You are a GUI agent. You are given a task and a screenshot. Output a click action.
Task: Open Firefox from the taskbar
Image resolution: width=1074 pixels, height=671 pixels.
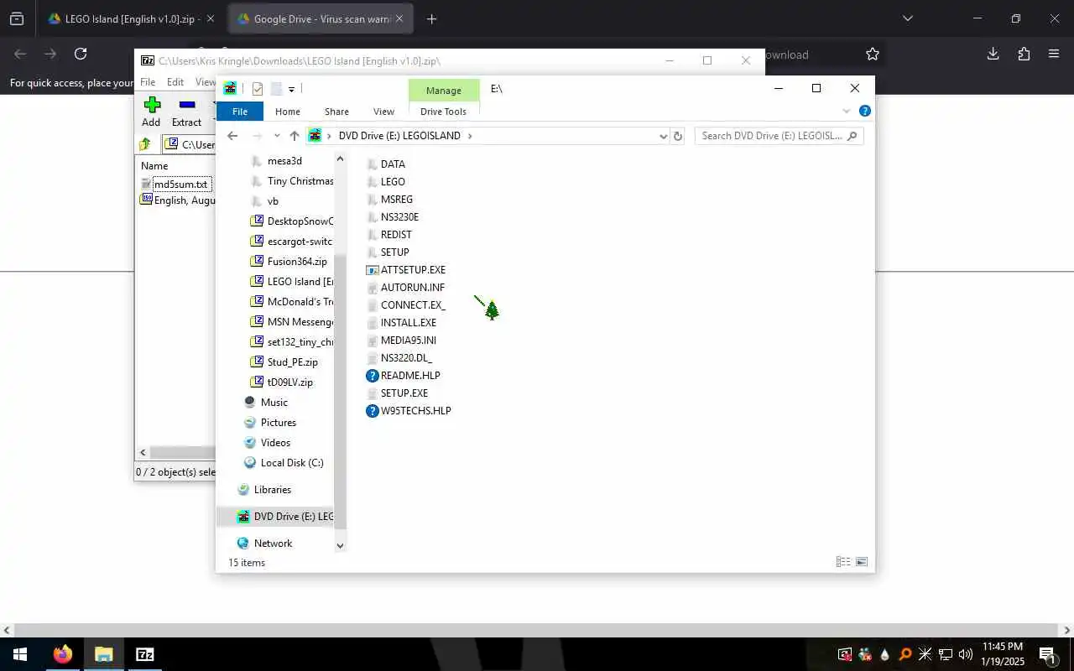[x=63, y=654]
